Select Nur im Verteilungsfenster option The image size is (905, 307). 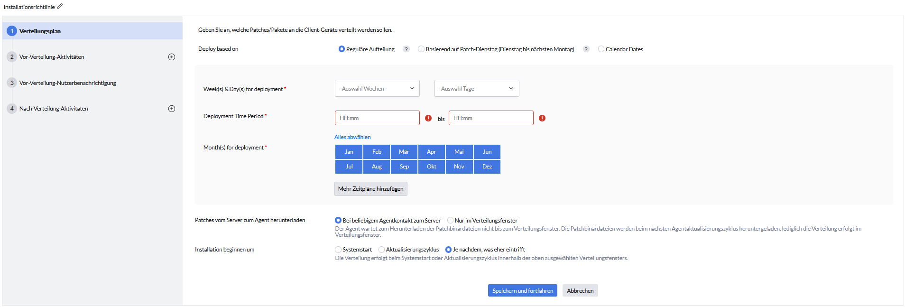click(x=450, y=221)
